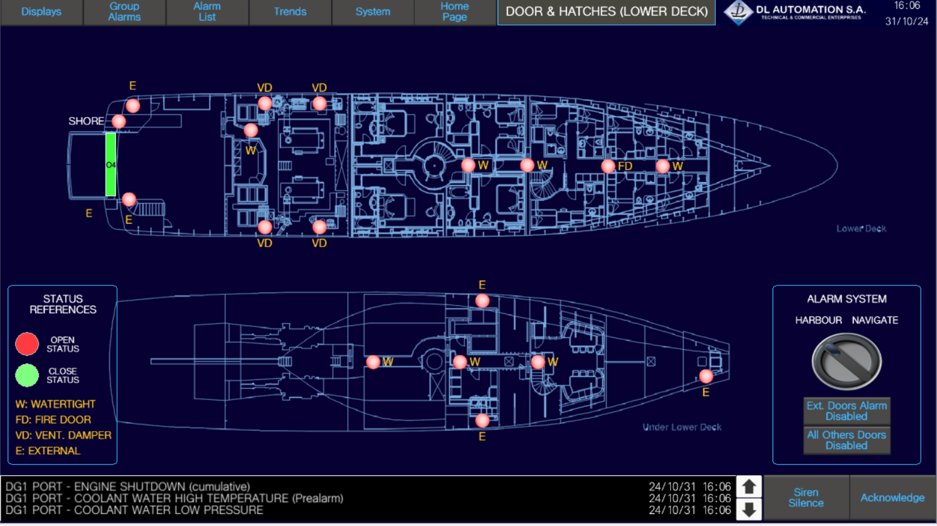Click the green closed hatch bar at stern

111,165
